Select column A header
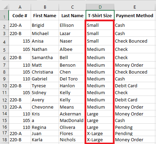The height and width of the screenshot is (144, 156). [20, 7]
